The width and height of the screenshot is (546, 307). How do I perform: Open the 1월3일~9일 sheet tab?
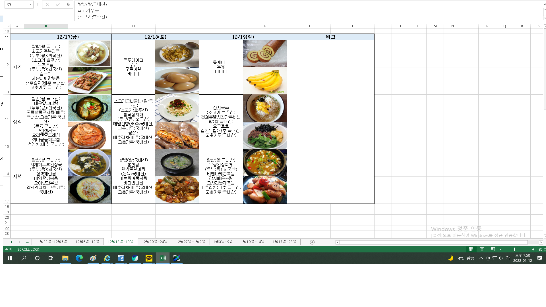223,242
